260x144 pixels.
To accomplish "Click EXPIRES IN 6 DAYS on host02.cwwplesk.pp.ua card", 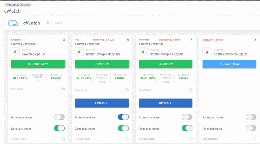I will [170, 40].
